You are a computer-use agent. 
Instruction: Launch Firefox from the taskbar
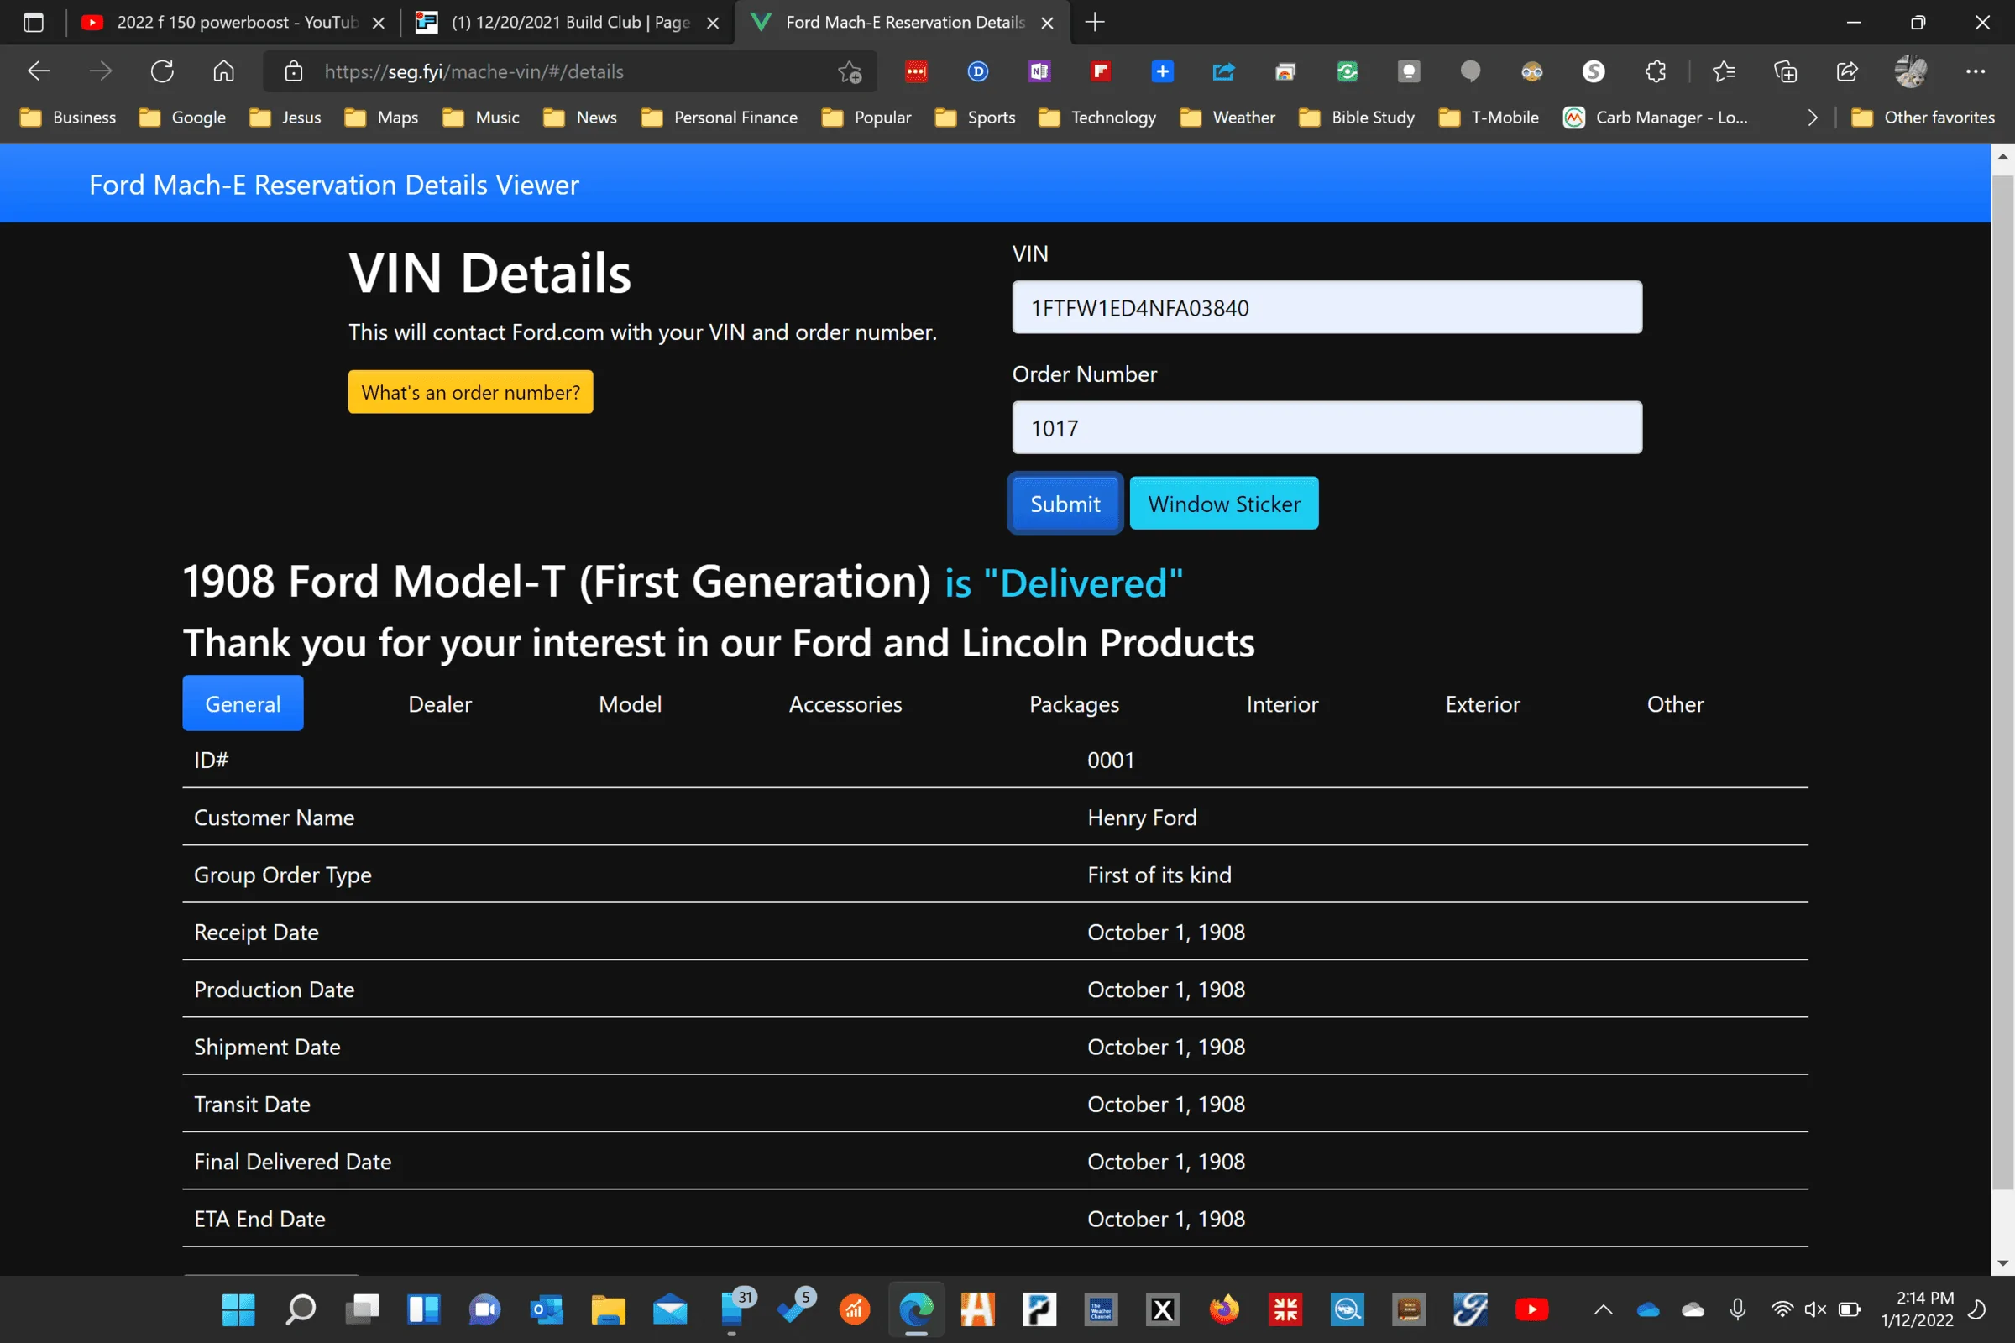pos(1224,1309)
